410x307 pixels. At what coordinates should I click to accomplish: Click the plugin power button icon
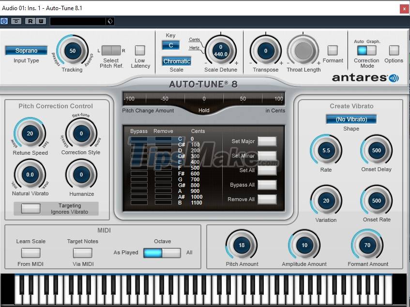click(x=4, y=21)
